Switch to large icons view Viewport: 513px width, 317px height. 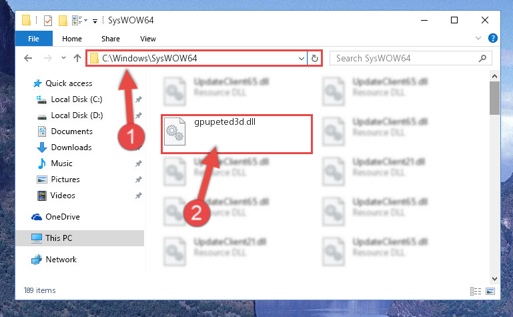[x=490, y=291]
